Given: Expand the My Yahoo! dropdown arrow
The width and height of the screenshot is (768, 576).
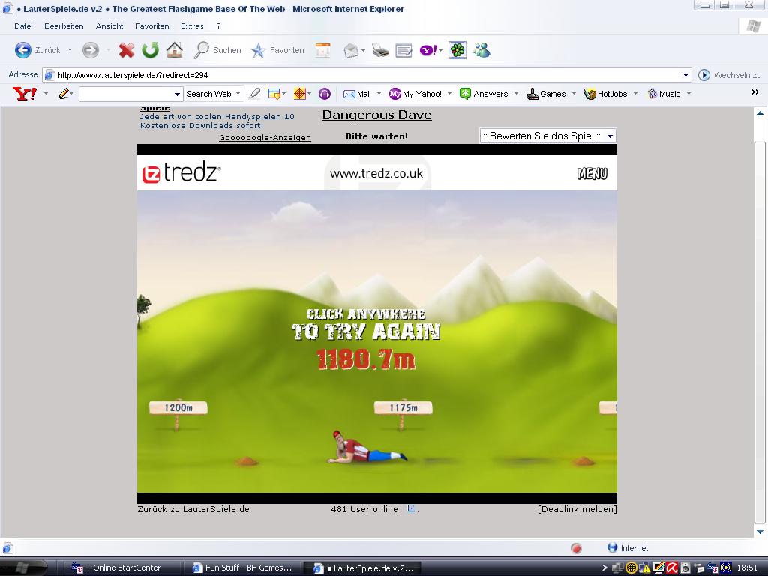Looking at the screenshot, I should pos(450,94).
